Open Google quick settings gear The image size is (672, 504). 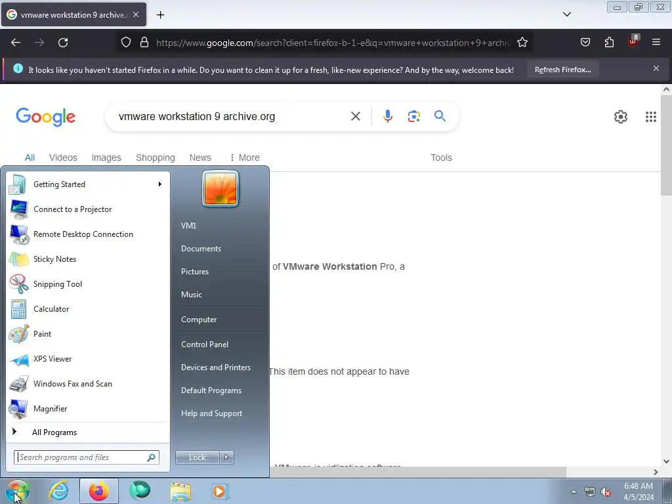621,117
